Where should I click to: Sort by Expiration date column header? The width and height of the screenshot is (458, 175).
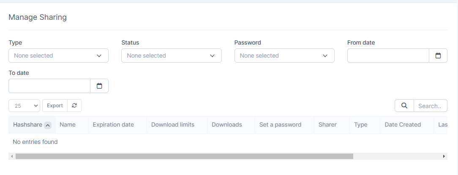(113, 125)
